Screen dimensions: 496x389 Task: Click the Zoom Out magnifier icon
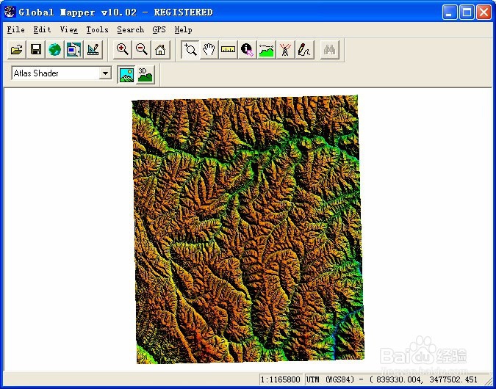(141, 50)
